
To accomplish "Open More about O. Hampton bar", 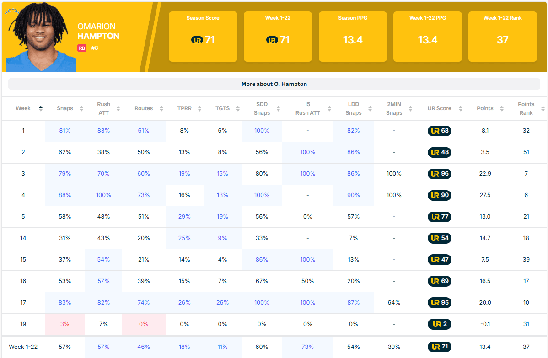I will pos(274,84).
